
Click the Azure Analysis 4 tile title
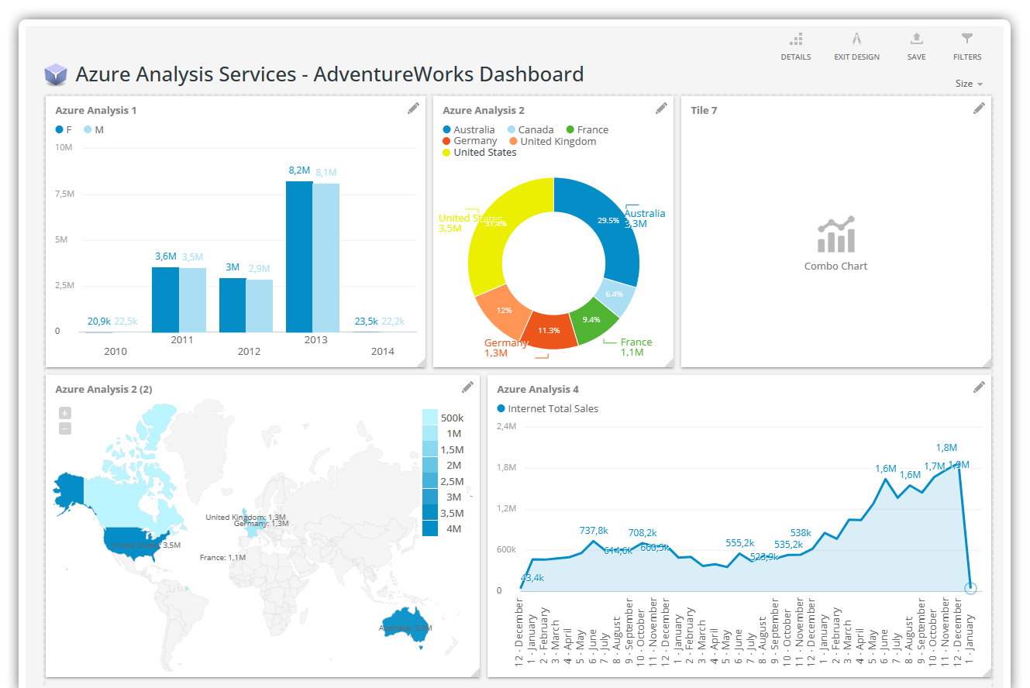tap(538, 390)
